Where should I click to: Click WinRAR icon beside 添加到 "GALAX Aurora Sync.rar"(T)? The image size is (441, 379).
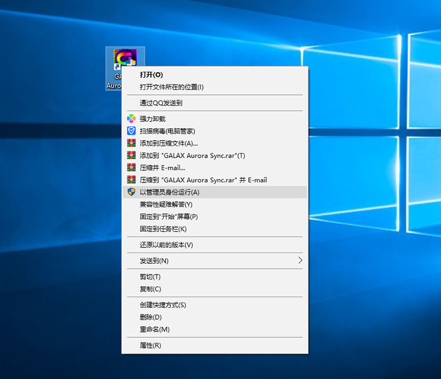click(x=131, y=155)
